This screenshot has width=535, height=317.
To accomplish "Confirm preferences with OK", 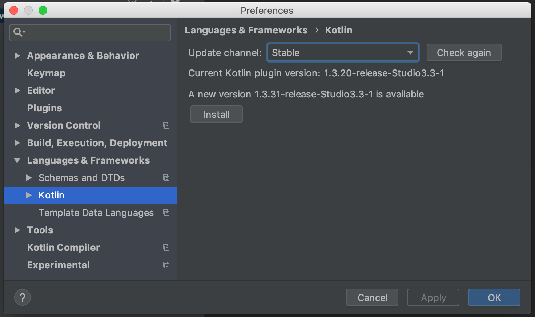I will 494,297.
